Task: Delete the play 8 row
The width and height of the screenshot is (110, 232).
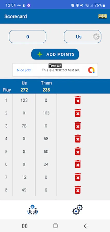Action: click(78, 190)
